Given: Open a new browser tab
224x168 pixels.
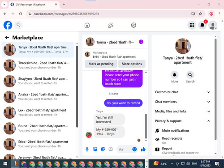Looking at the screenshot, I should [64, 4].
